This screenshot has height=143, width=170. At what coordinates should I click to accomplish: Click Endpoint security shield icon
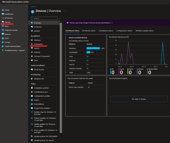pyautogui.click(x=3, y=30)
